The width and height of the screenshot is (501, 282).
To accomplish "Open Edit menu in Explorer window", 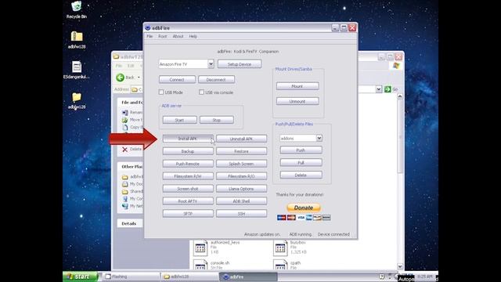I will 131,66.
